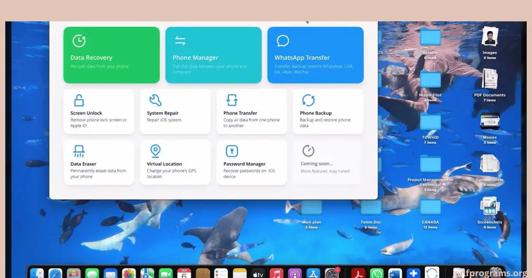The height and width of the screenshot is (278, 532).
Task: Open the Phone Manager tile
Action: (x=213, y=55)
